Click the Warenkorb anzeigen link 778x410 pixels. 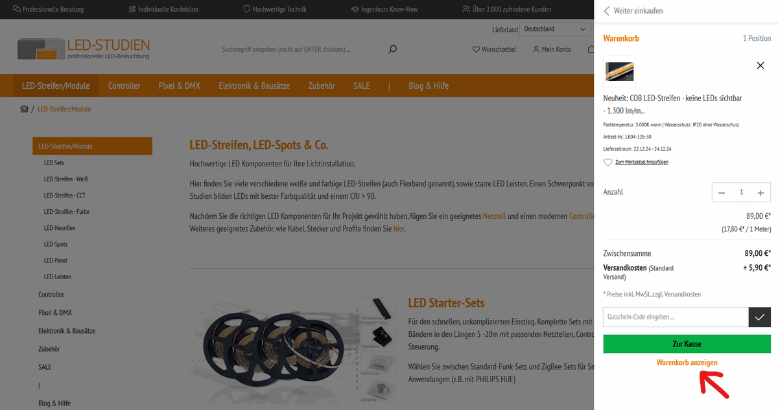[x=687, y=363]
